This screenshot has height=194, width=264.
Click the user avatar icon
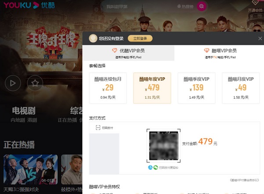93,39
